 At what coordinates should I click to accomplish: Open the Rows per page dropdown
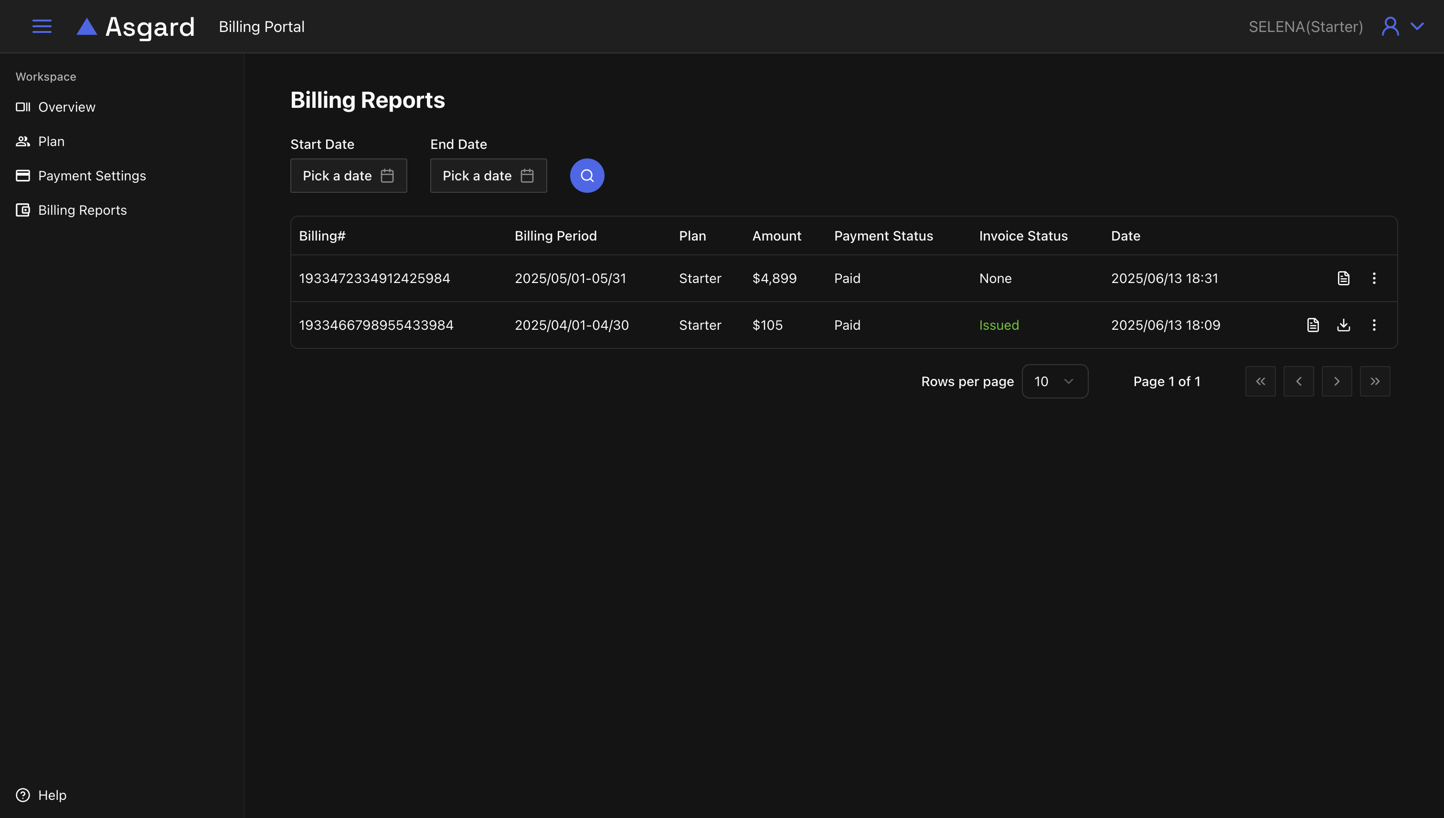1054,381
